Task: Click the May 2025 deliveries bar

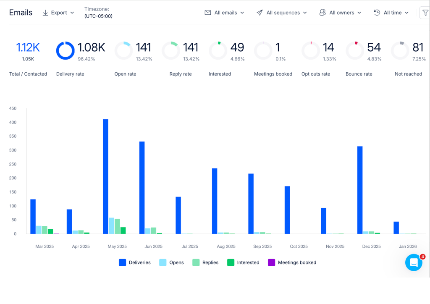Action: point(105,176)
